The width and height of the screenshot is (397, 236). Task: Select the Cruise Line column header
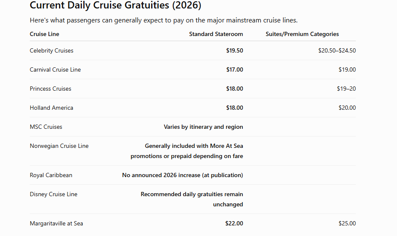coord(44,34)
